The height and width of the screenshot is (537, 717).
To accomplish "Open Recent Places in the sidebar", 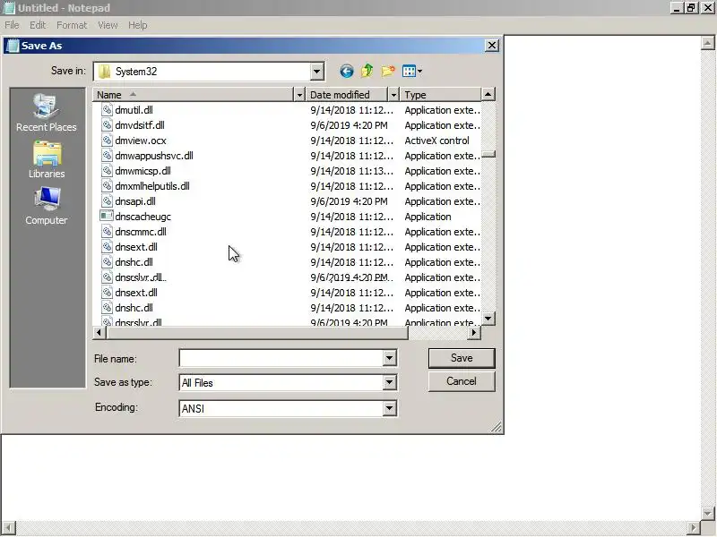I will [47, 113].
